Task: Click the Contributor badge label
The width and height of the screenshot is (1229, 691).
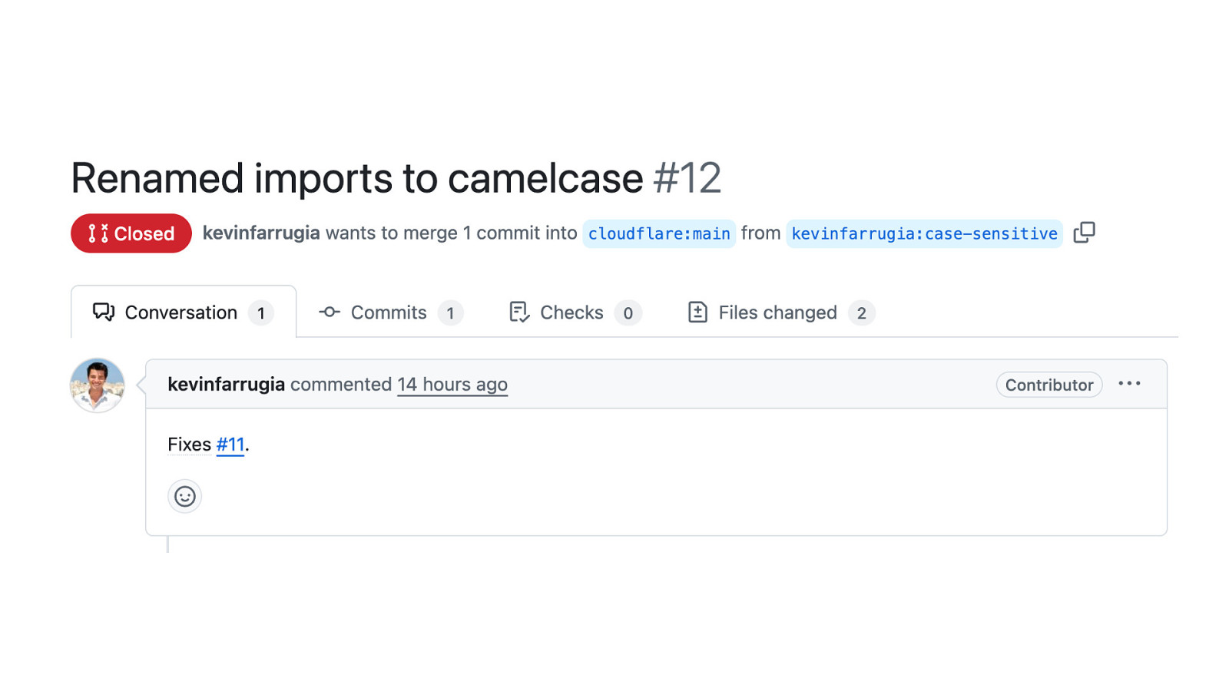Action: point(1048,385)
